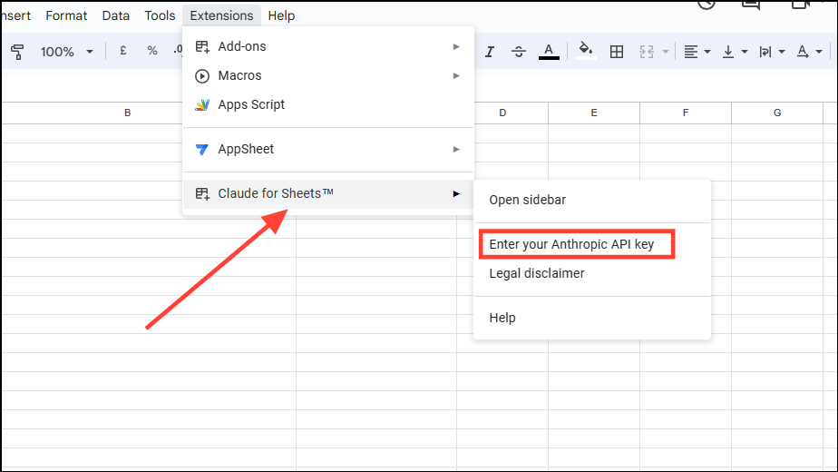Open the text color picker

[549, 52]
